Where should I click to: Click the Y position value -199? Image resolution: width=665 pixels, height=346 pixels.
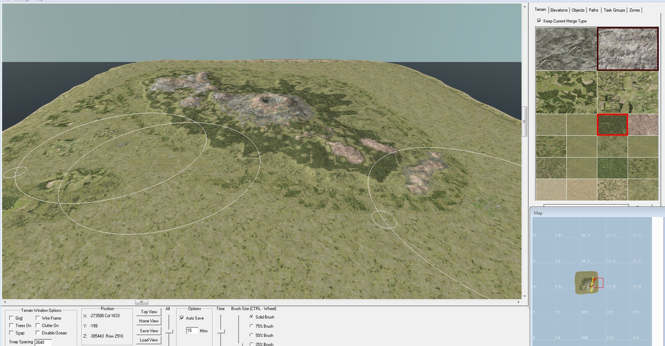94,326
